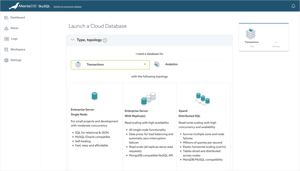Click the Topology placeholder in summary card

point(276,44)
